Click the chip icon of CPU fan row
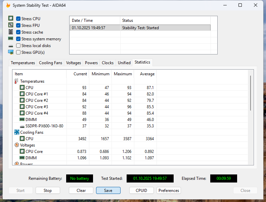The height and width of the screenshot is (202, 266). pyautogui.click(x=22, y=139)
